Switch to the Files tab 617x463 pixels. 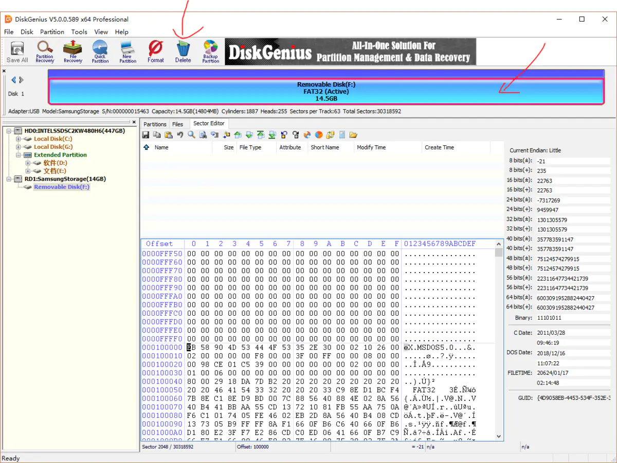[x=178, y=124]
